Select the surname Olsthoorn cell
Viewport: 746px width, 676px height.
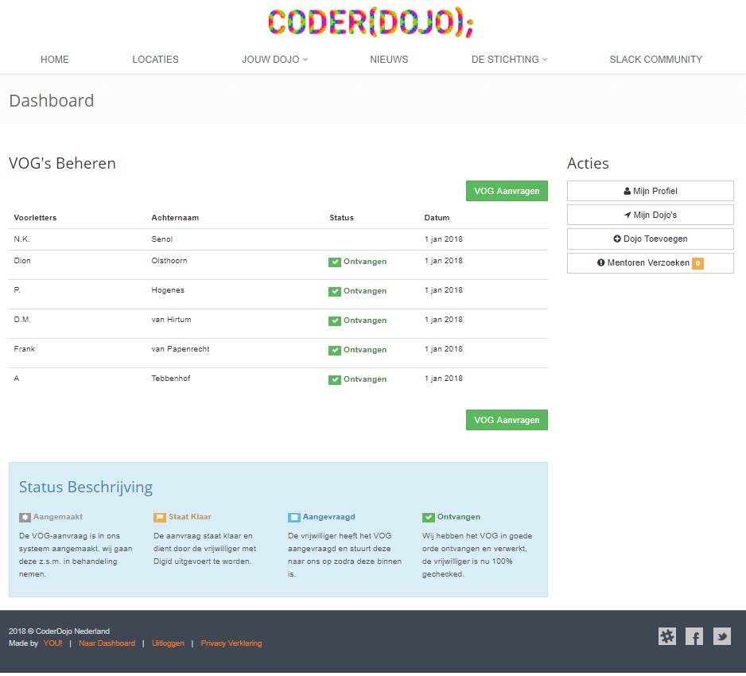pos(169,261)
